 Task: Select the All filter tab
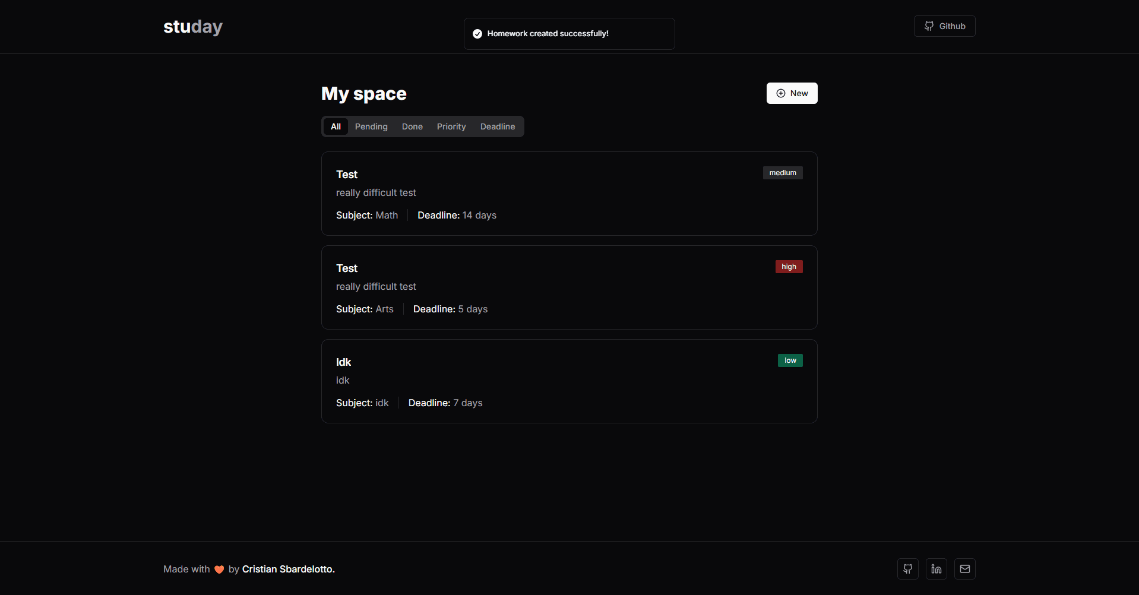pos(336,126)
